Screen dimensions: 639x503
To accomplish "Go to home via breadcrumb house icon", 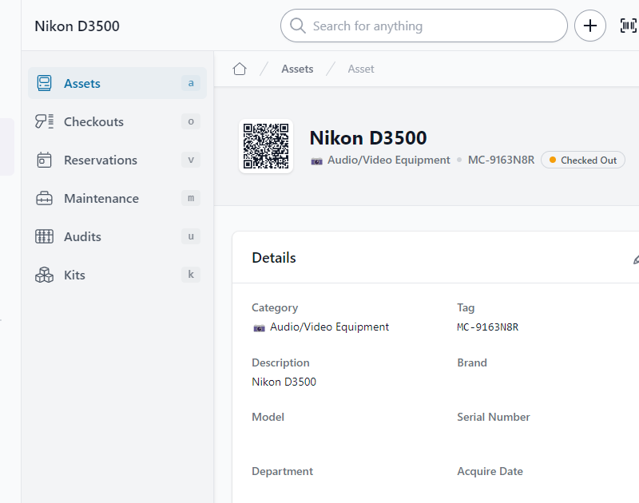I will pyautogui.click(x=240, y=69).
